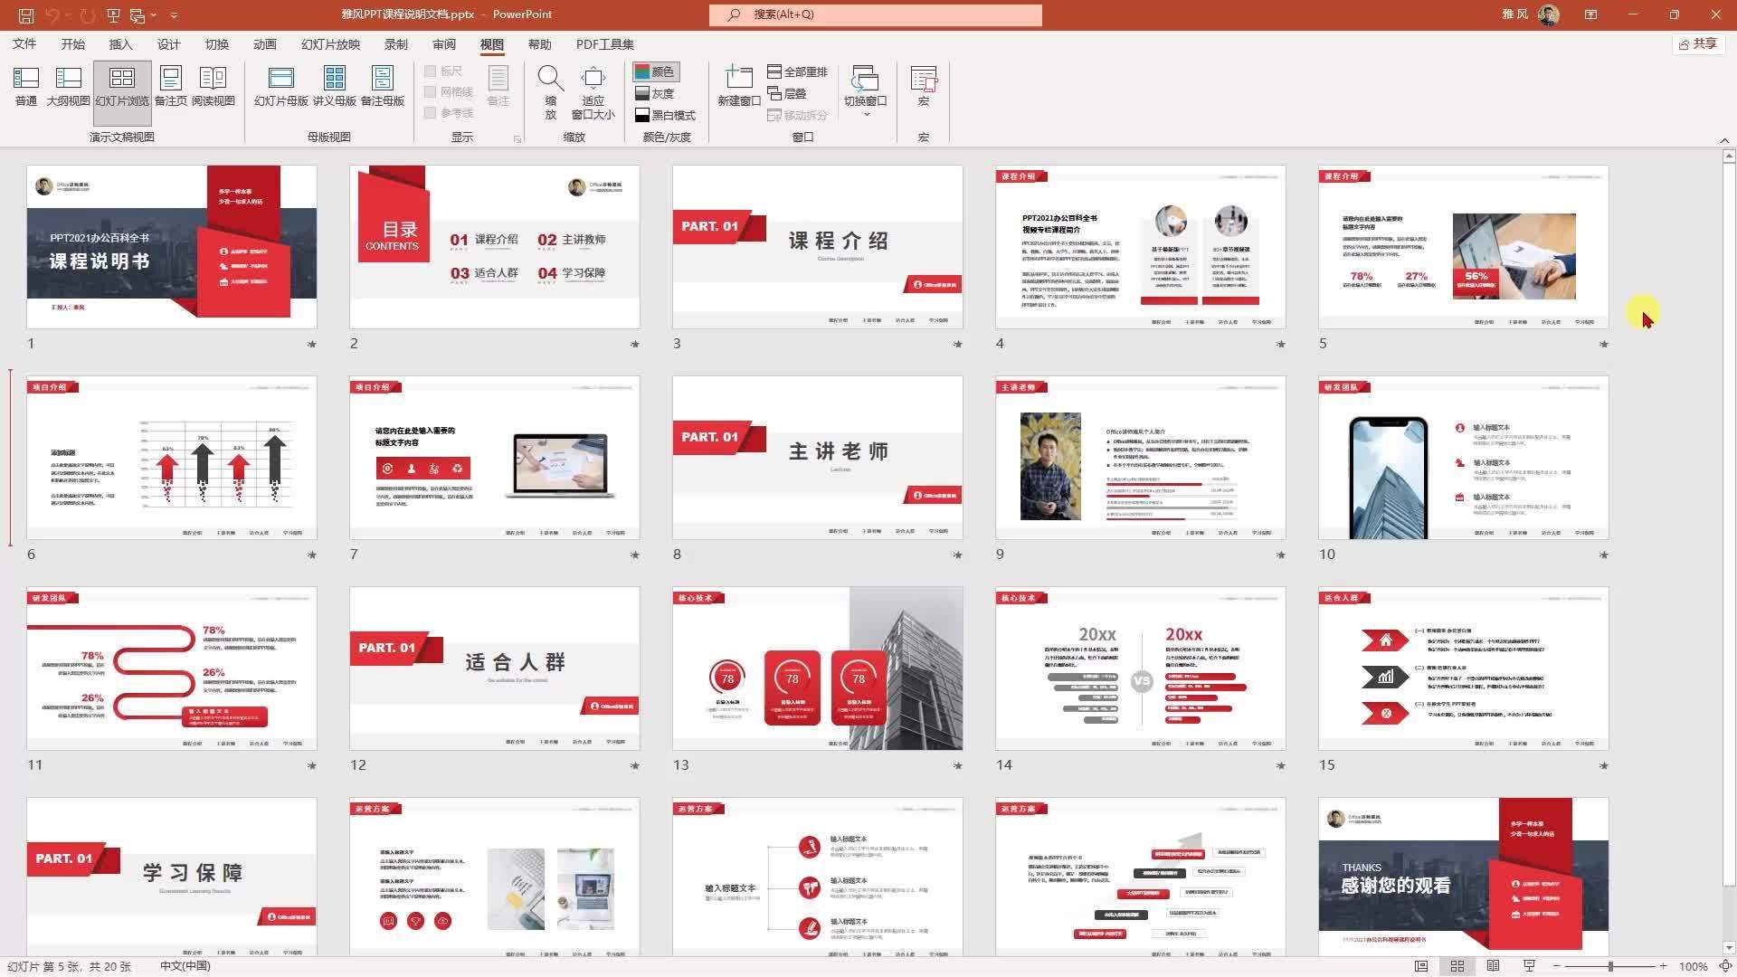The image size is (1737, 977).
Task: Switch to Reading view (阅读视图)
Action: tap(213, 87)
